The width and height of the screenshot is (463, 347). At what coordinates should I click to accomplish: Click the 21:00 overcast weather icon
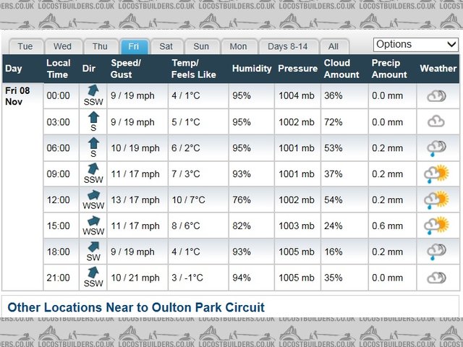click(x=437, y=278)
